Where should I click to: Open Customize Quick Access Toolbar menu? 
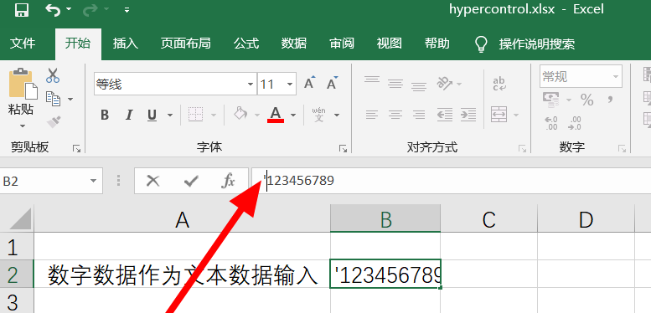pyautogui.click(x=127, y=9)
